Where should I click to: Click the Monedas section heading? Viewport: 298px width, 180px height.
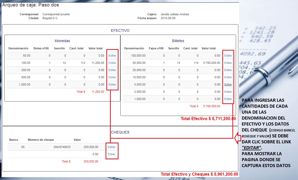(x=62, y=41)
